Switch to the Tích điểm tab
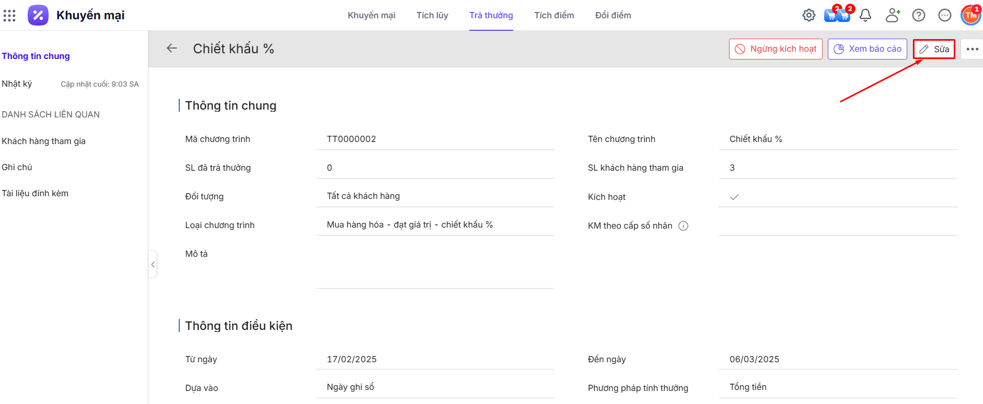 coord(554,16)
